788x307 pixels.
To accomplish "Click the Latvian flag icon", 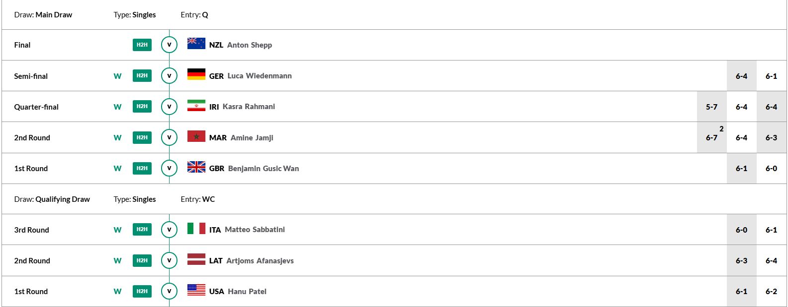I will 196,259.
